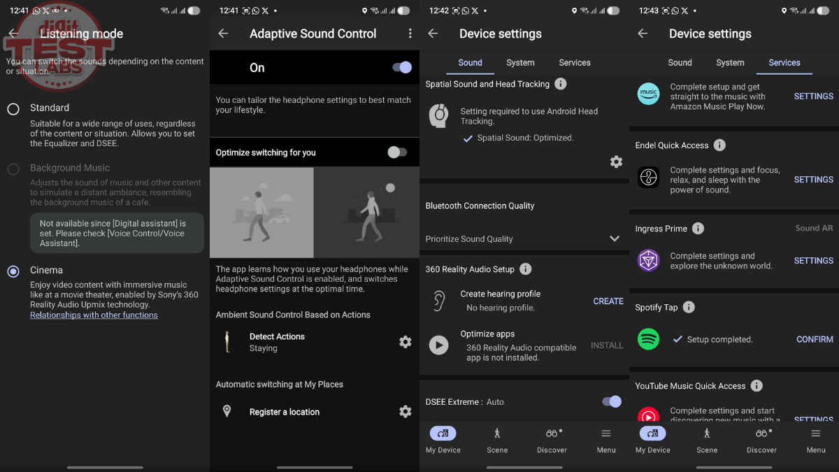Image resolution: width=839 pixels, height=472 pixels.
Task: Tap the info icon next to Spotify Tap
Action: coord(688,308)
